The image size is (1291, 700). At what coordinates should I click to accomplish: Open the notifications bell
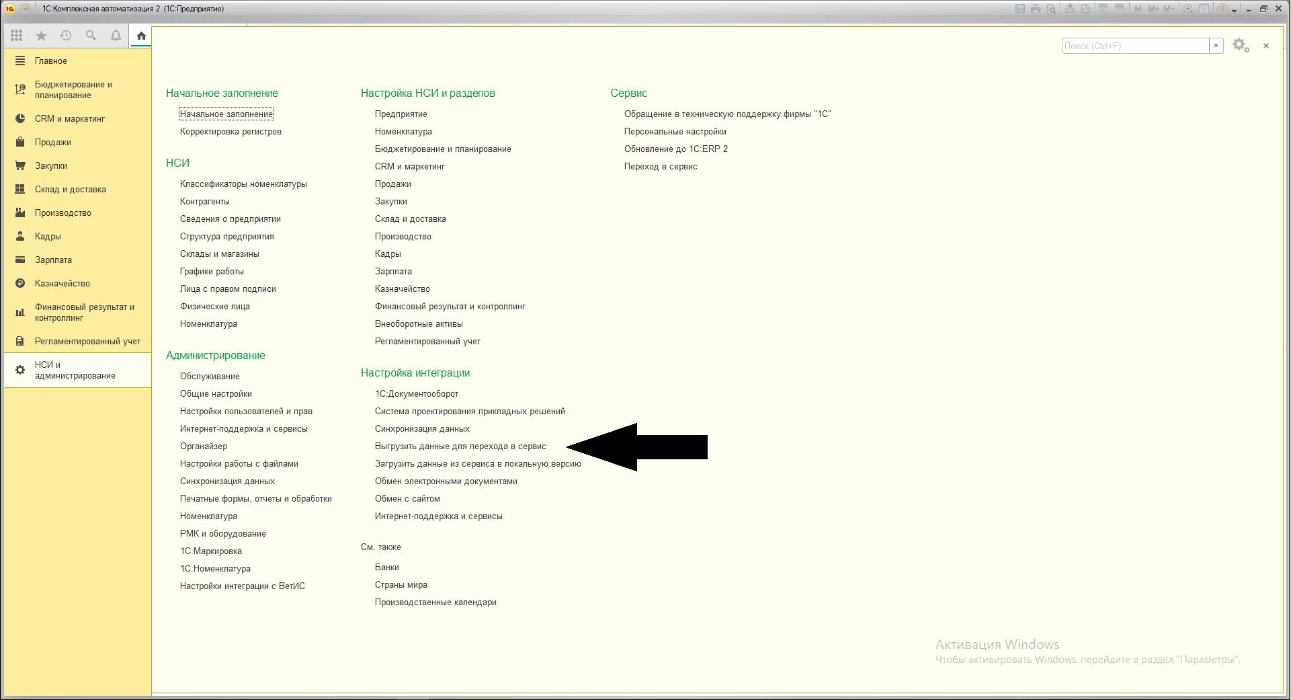[x=116, y=36]
